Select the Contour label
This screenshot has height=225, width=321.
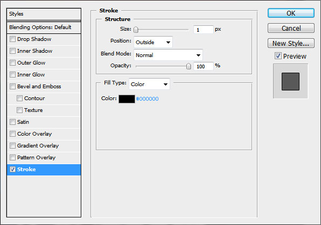coord(34,99)
